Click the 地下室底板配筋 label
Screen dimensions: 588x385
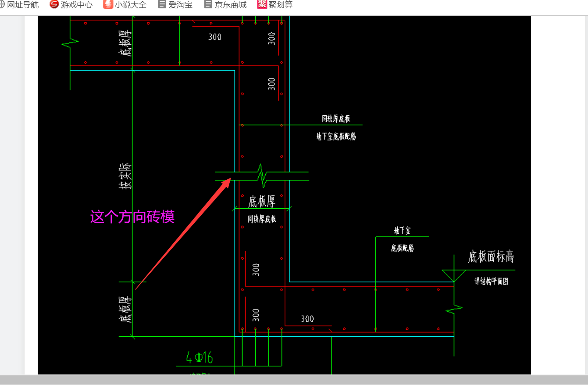[x=336, y=136]
